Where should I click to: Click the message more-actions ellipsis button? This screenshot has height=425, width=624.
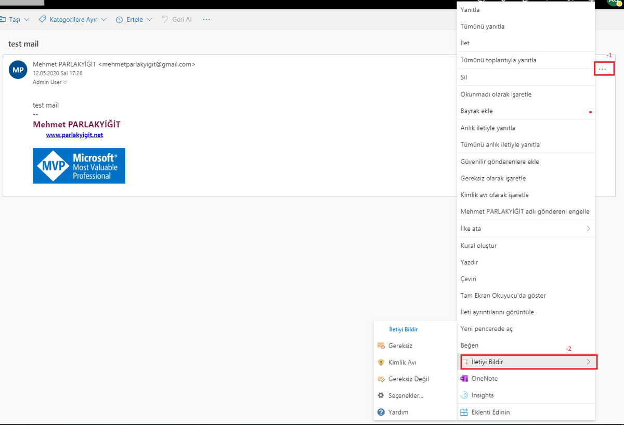604,69
